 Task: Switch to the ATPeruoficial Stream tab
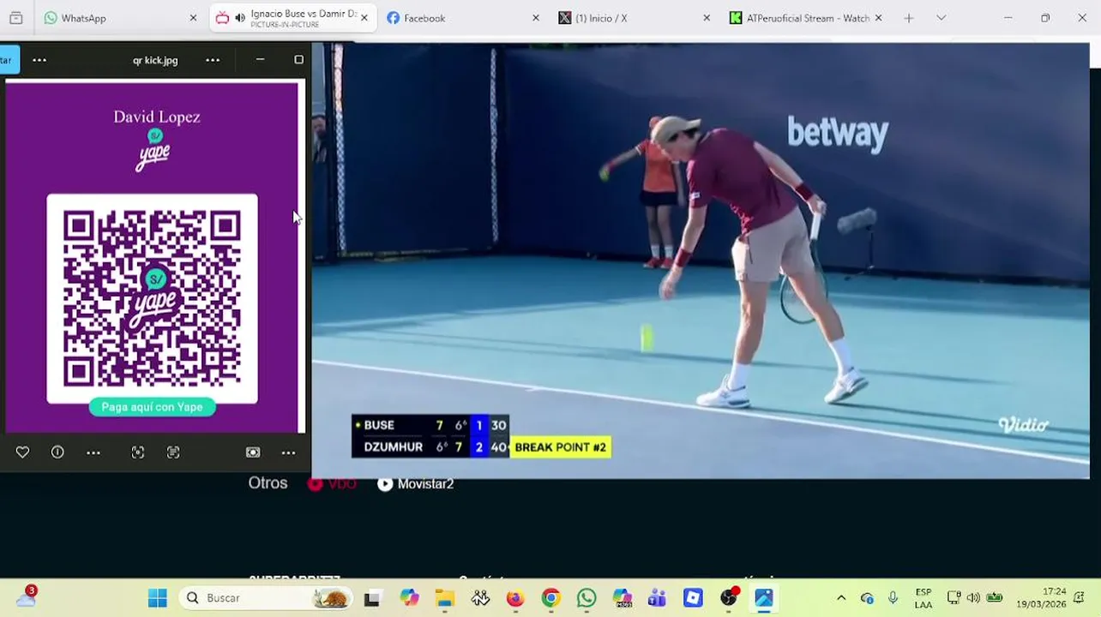(806, 18)
